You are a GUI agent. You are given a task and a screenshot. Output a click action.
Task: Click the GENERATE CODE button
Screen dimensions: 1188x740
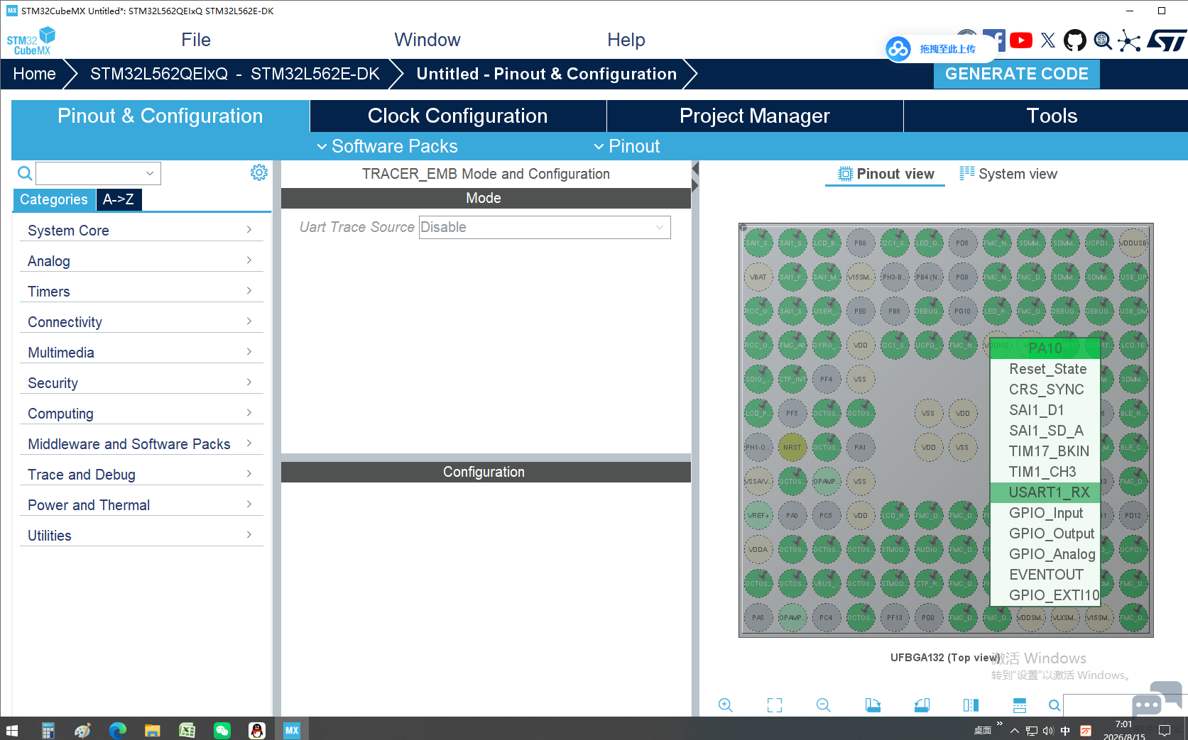tap(1016, 74)
